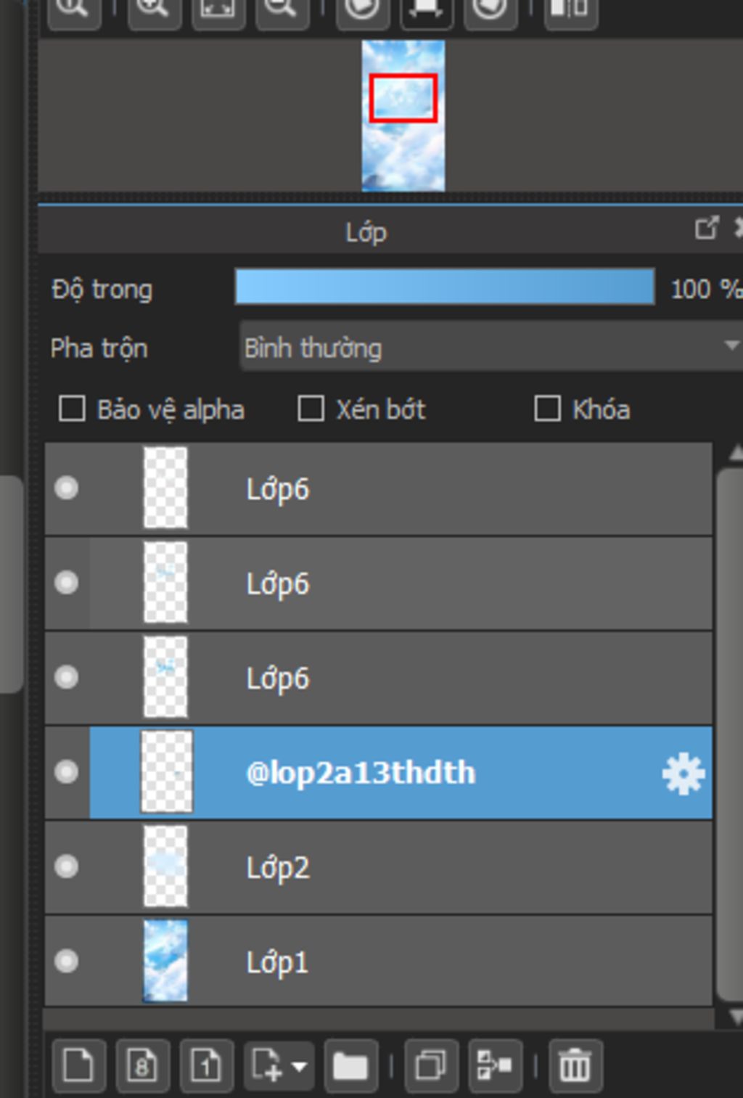This screenshot has width=743, height=1098.
Task: Delete the selected layer
Action: point(575,1066)
